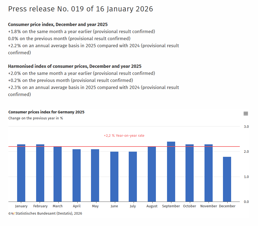
Task: Click the March bar in the chart
Action: pyautogui.click(x=58, y=175)
